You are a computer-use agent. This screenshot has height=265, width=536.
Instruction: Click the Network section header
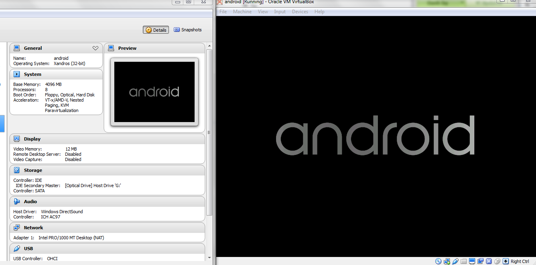tap(107, 228)
